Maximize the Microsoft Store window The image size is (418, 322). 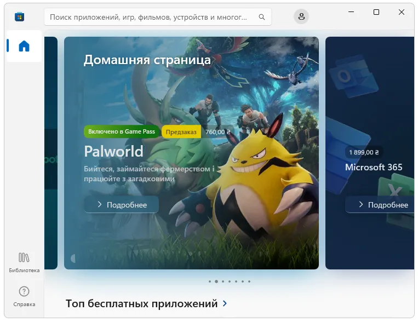click(376, 12)
